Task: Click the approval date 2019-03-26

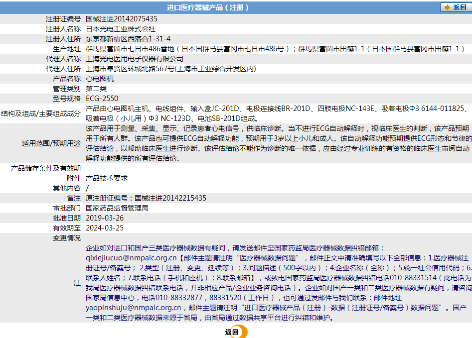Action: (x=105, y=218)
